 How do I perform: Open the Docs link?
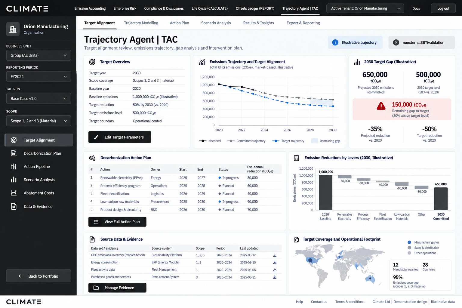(x=416, y=8)
